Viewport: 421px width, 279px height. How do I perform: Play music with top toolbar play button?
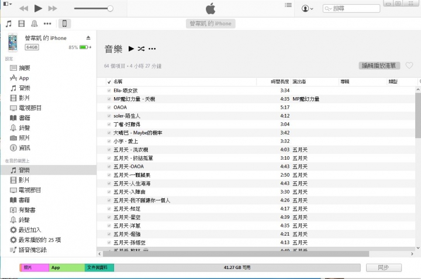38,8
